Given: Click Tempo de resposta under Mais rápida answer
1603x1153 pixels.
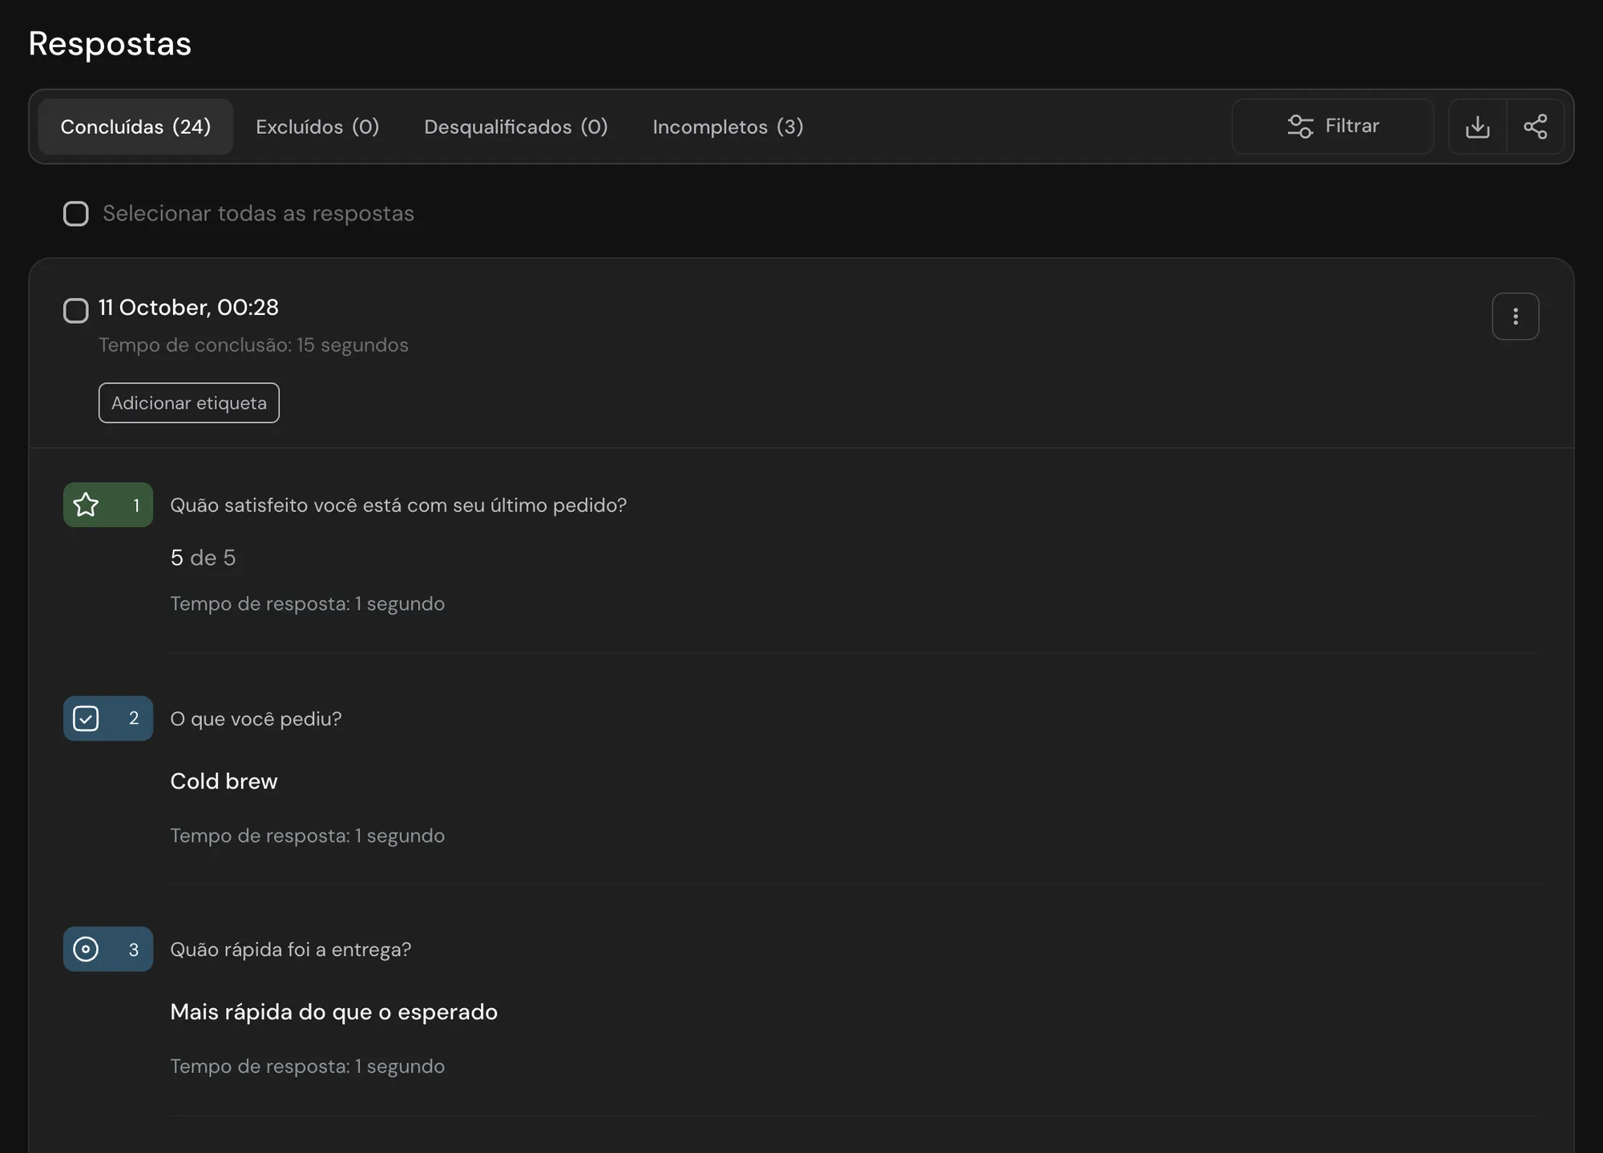Looking at the screenshot, I should click(x=307, y=1066).
